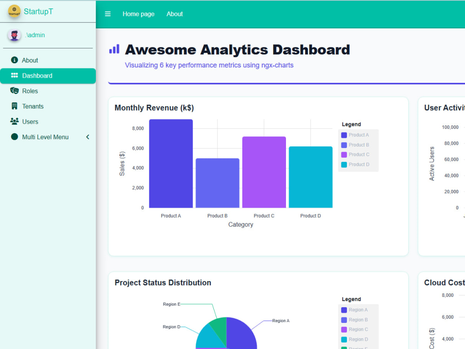Click Project Status Distribution chart title
Screen dimensions: 465x349
(163, 282)
